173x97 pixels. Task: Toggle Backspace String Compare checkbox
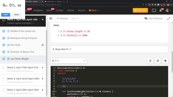point(4,38)
